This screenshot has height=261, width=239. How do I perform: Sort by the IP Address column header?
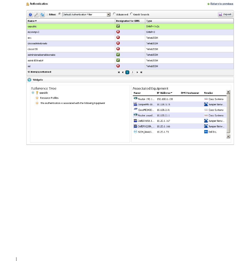(164, 93)
